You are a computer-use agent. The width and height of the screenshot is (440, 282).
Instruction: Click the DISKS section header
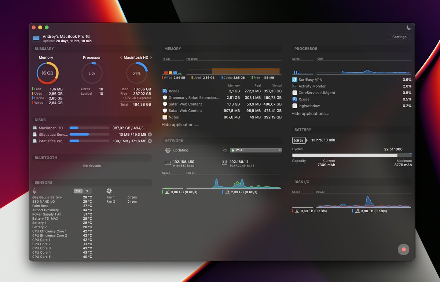click(92, 120)
